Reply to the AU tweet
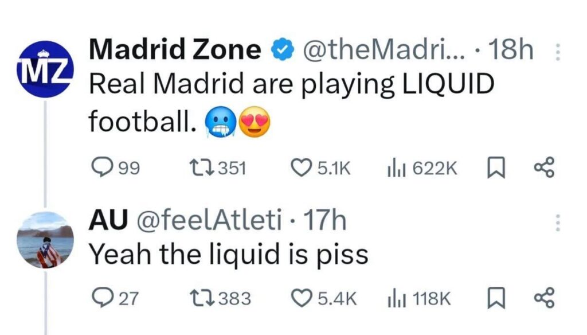Viewport: 587px width, 335px height. click(102, 298)
